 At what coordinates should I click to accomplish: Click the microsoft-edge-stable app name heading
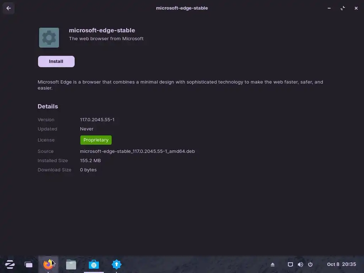point(102,31)
